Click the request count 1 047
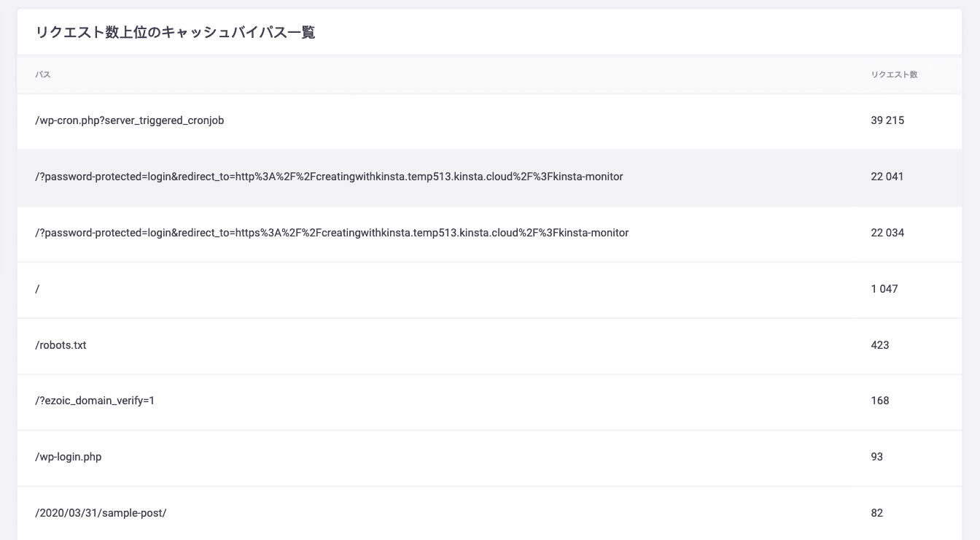Screen dimensions: 980x540 tap(884, 289)
